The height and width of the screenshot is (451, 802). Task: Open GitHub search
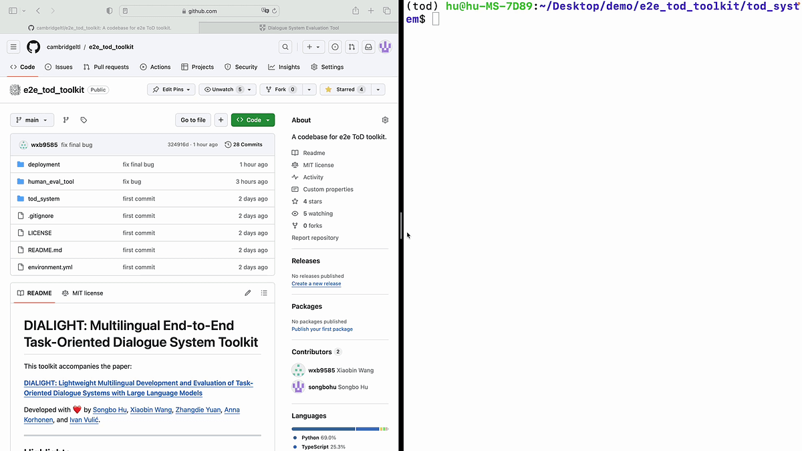click(x=285, y=47)
